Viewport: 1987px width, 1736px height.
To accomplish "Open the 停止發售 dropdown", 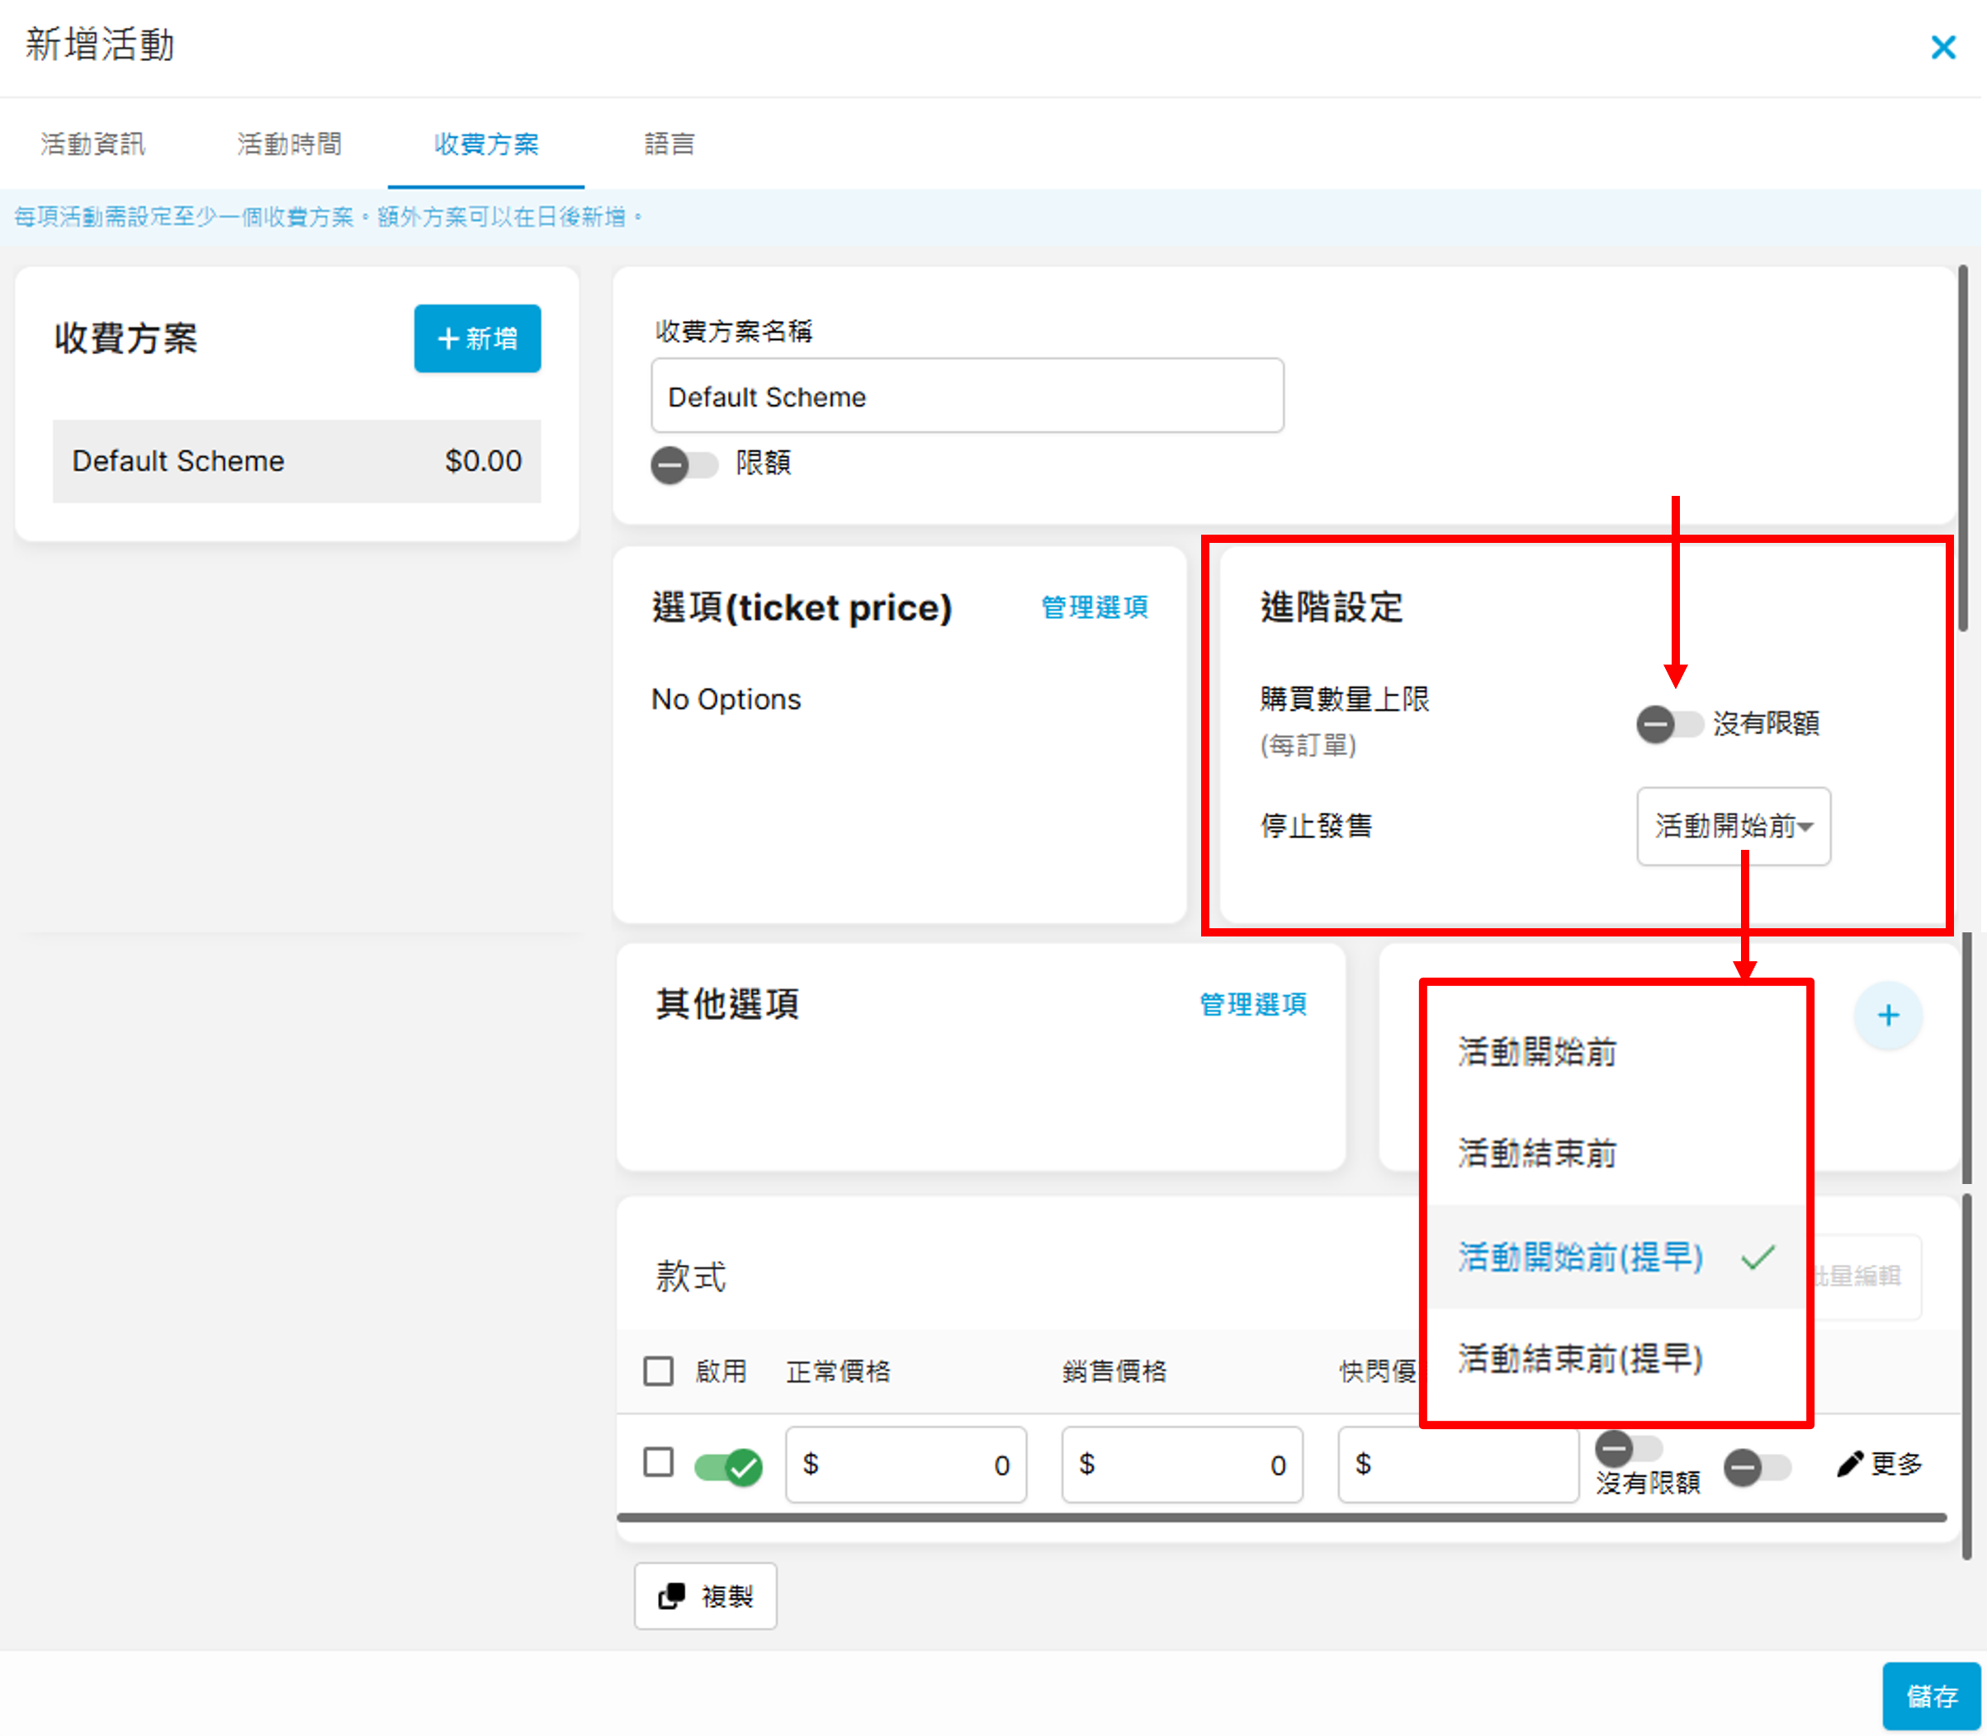I will 1732,825.
